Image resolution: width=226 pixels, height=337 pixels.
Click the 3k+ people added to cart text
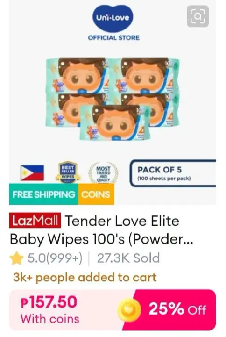85,278
